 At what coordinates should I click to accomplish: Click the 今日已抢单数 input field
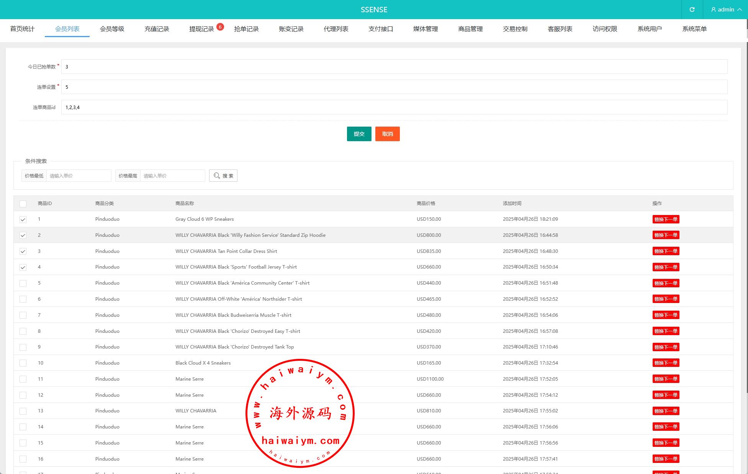coord(394,67)
